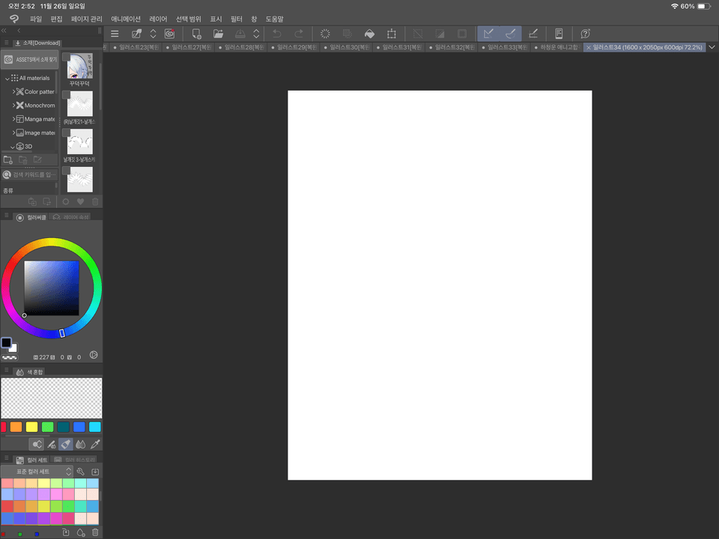Select the transparent color swatch
Image resolution: width=719 pixels, height=539 pixels.
pos(9,358)
